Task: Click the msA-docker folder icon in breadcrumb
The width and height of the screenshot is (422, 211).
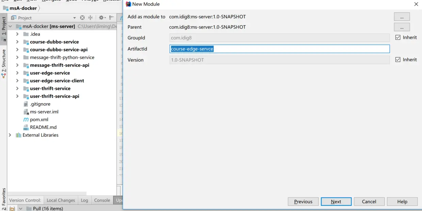Action: 5,8
